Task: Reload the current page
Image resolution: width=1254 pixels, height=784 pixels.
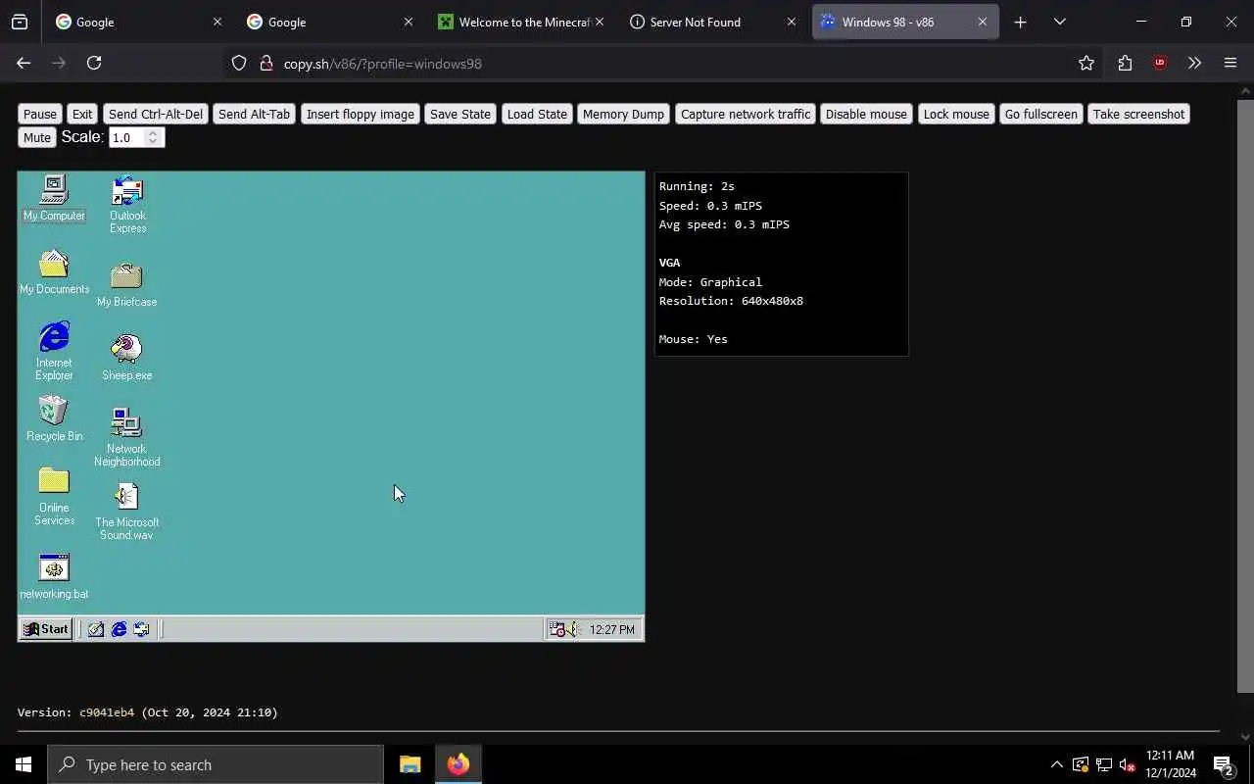Action: 94,63
